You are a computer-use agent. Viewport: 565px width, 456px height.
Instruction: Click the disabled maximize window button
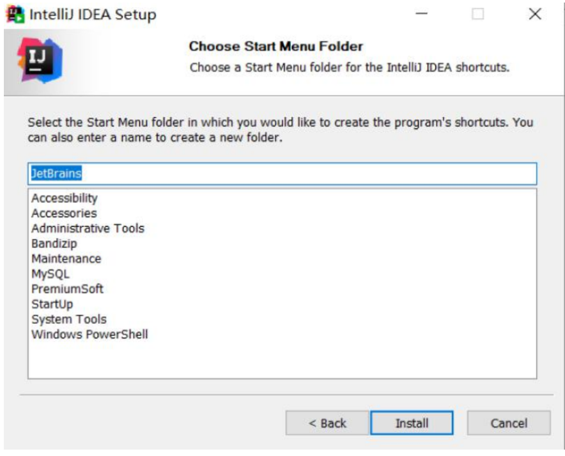pos(478,14)
